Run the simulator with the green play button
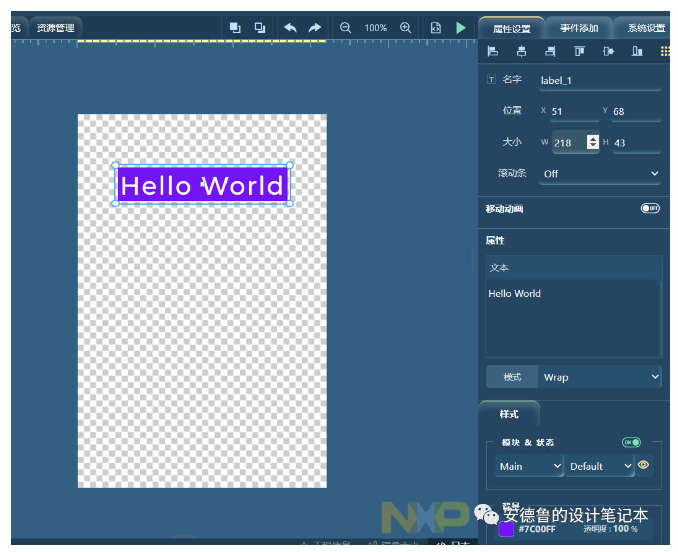This screenshot has width=678, height=552. coord(461,28)
